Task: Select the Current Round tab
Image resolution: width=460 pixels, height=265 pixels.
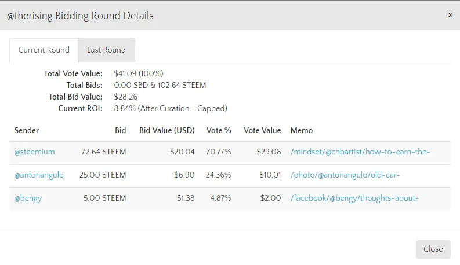Action: (44, 50)
